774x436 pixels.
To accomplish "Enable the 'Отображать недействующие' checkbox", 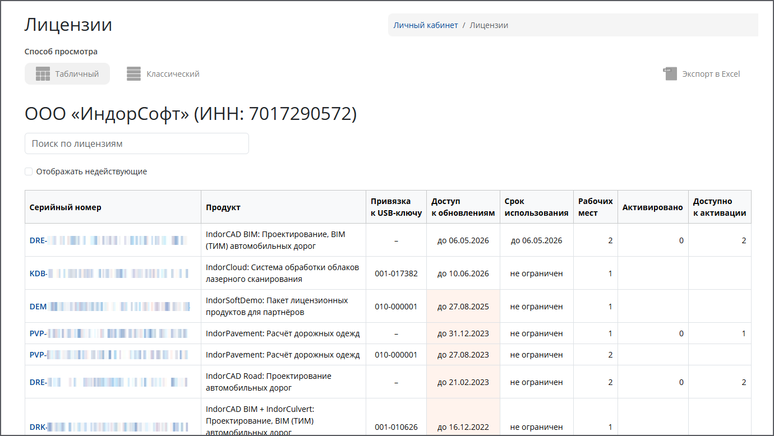I will tap(29, 171).
